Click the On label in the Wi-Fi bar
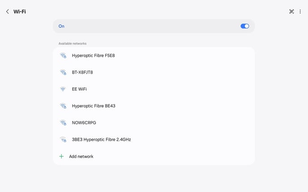Image resolution: width=308 pixels, height=192 pixels. click(61, 26)
